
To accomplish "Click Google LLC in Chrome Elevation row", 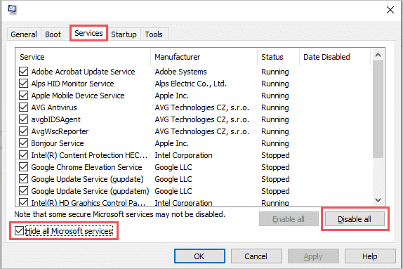I will [x=173, y=167].
